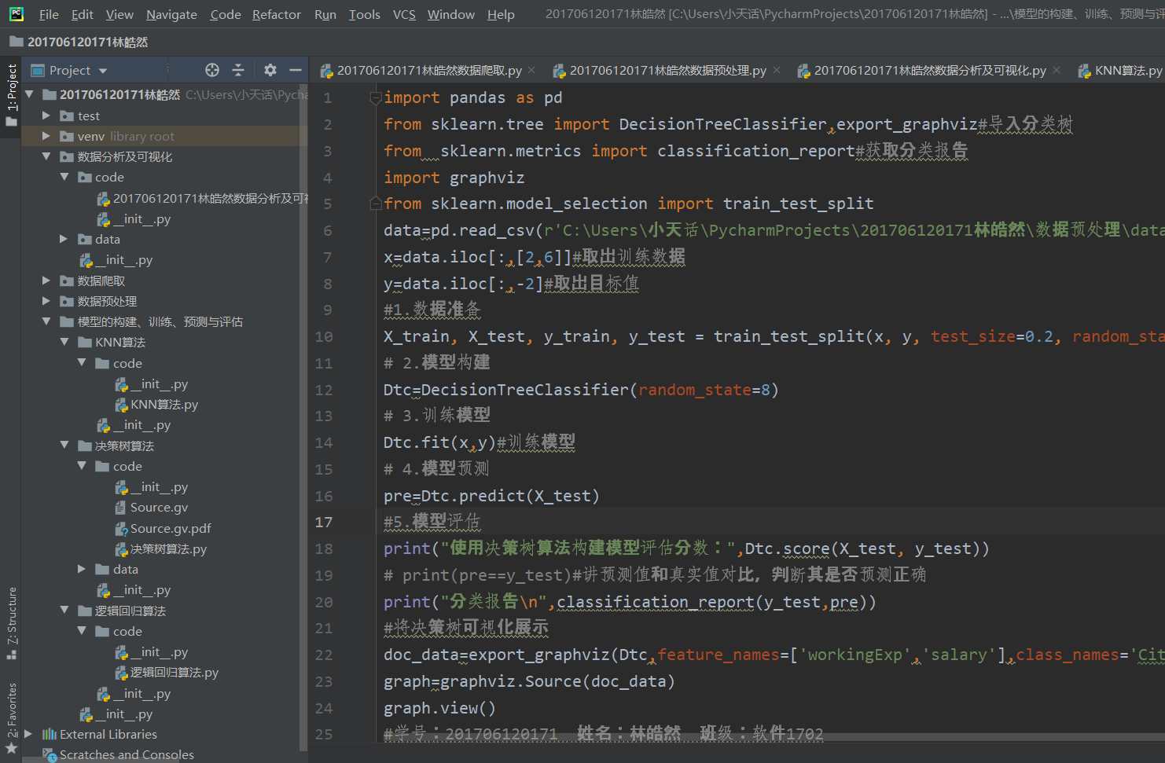Select Scratches and Consoles item
Screen dimensions: 1165x763
click(x=127, y=754)
